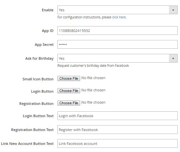The height and width of the screenshot is (152, 180).
Task: Focus the App ID input field
Action: click(x=117, y=31)
